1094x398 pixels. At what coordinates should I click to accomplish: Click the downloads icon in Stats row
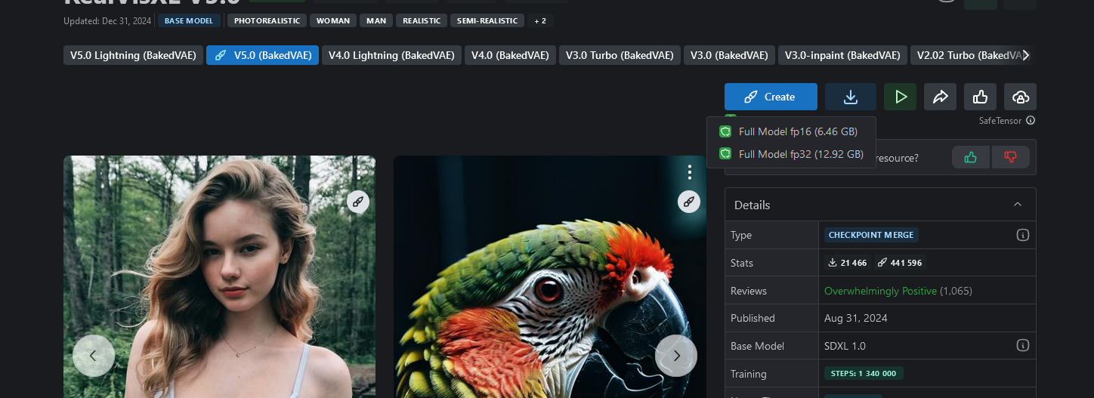pyautogui.click(x=833, y=263)
